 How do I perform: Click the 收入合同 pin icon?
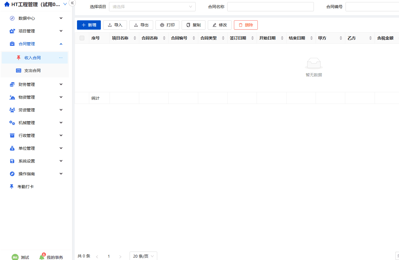(x=19, y=57)
